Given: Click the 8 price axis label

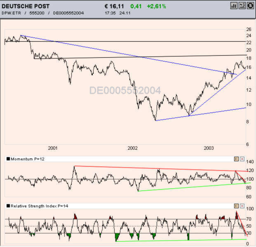Looking at the screenshot, I should tap(247, 122).
